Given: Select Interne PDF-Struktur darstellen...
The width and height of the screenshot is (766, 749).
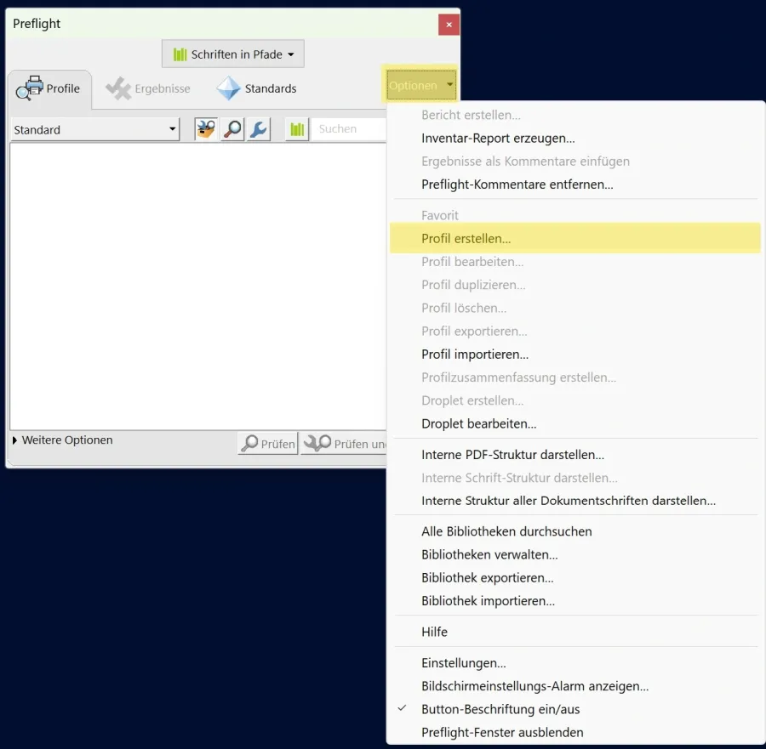Looking at the screenshot, I should (x=575, y=454).
